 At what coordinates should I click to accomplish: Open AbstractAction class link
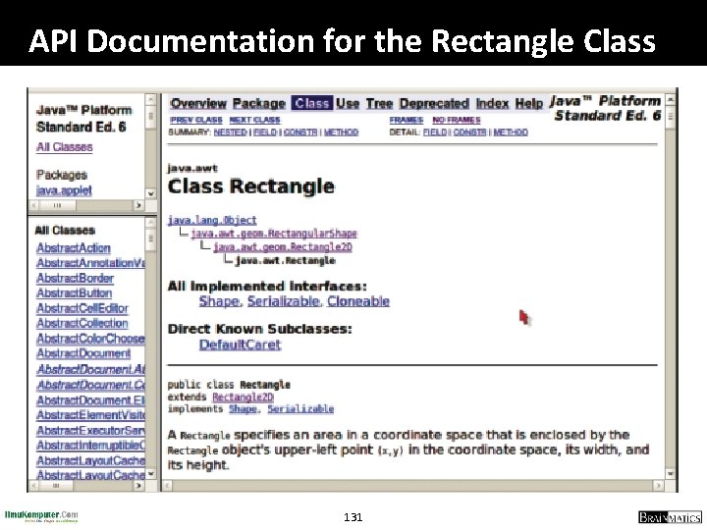(74, 248)
